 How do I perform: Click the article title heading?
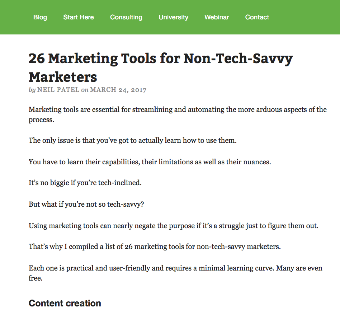coord(161,68)
